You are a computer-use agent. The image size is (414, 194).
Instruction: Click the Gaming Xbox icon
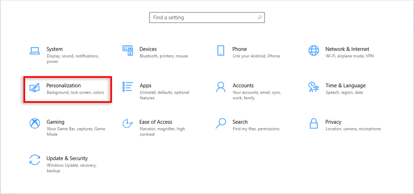tap(35, 123)
